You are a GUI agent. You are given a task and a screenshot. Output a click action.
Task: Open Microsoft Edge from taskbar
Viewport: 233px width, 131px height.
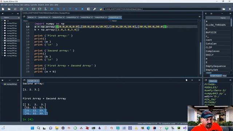(148, 128)
